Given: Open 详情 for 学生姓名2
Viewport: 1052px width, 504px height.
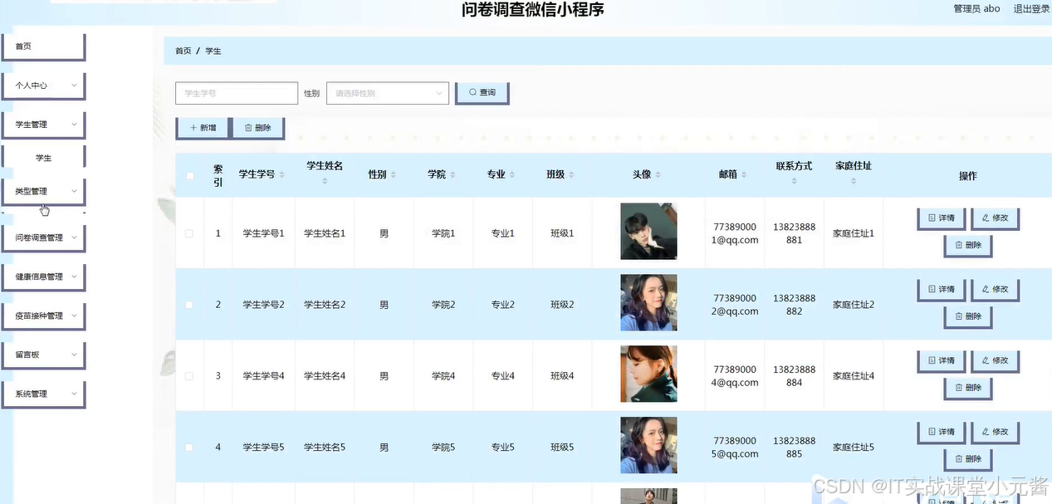Looking at the screenshot, I should 941,290.
